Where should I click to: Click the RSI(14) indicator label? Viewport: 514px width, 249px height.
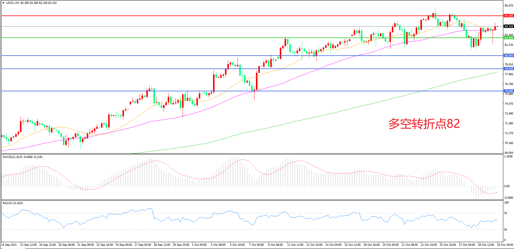[8, 203]
